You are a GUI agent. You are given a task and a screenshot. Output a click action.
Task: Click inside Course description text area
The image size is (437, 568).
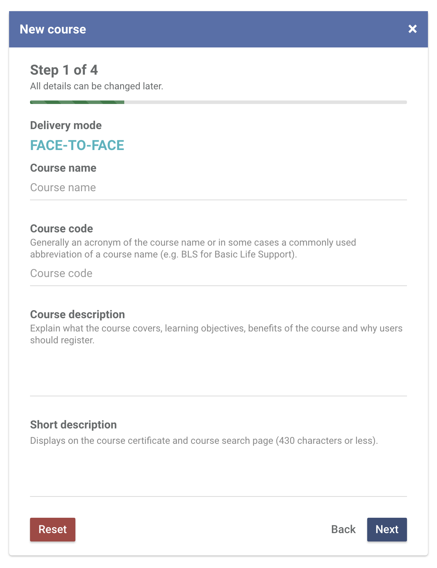(218, 372)
